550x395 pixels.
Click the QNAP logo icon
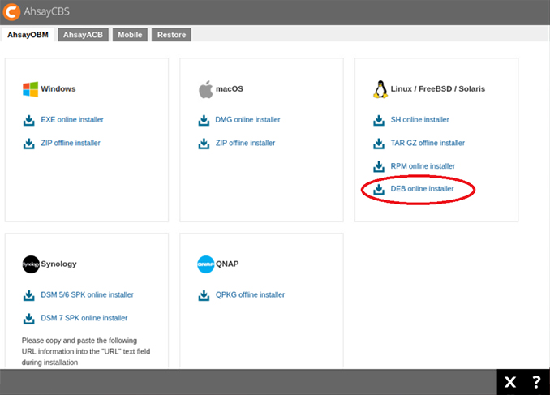click(205, 264)
